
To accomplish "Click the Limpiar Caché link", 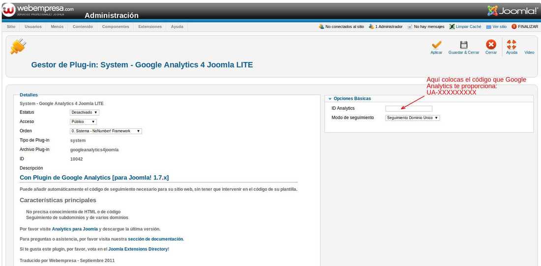I will click(469, 27).
